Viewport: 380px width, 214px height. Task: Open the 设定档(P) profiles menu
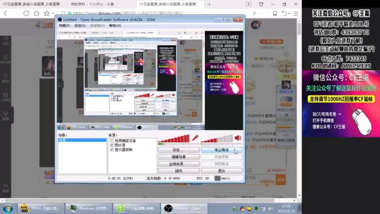97,26
